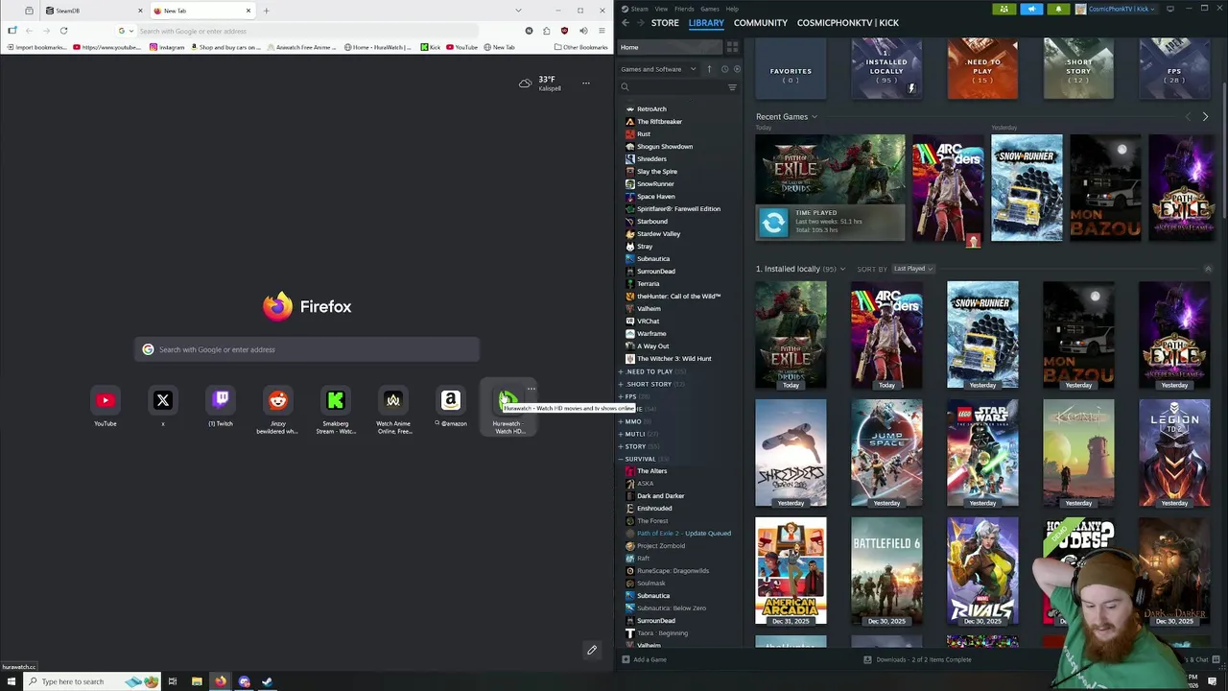Go to Steam STORE tab
Image resolution: width=1228 pixels, height=691 pixels.
pyautogui.click(x=665, y=23)
